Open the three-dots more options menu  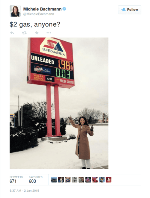(x=49, y=33)
